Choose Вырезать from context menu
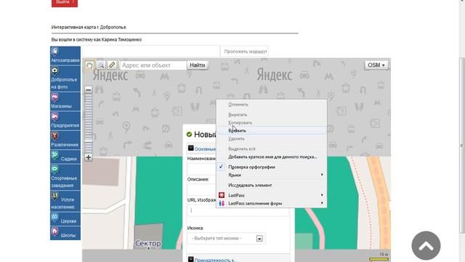Image resolution: width=465 pixels, height=262 pixels. click(x=272, y=115)
